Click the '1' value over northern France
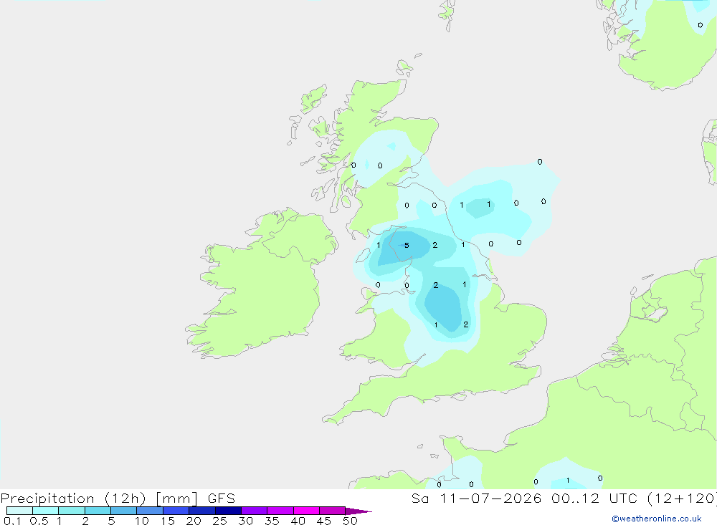 click(x=568, y=480)
